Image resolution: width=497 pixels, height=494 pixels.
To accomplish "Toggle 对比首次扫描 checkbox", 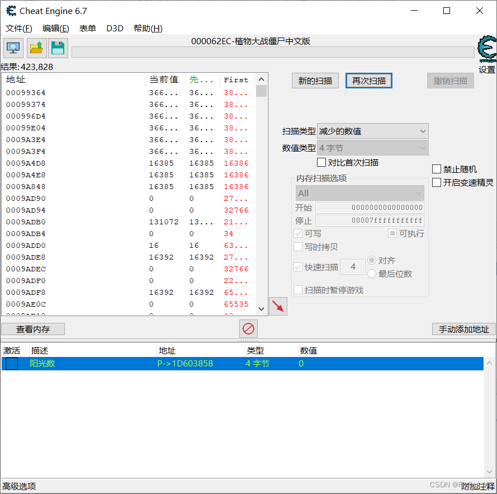I will tap(321, 162).
